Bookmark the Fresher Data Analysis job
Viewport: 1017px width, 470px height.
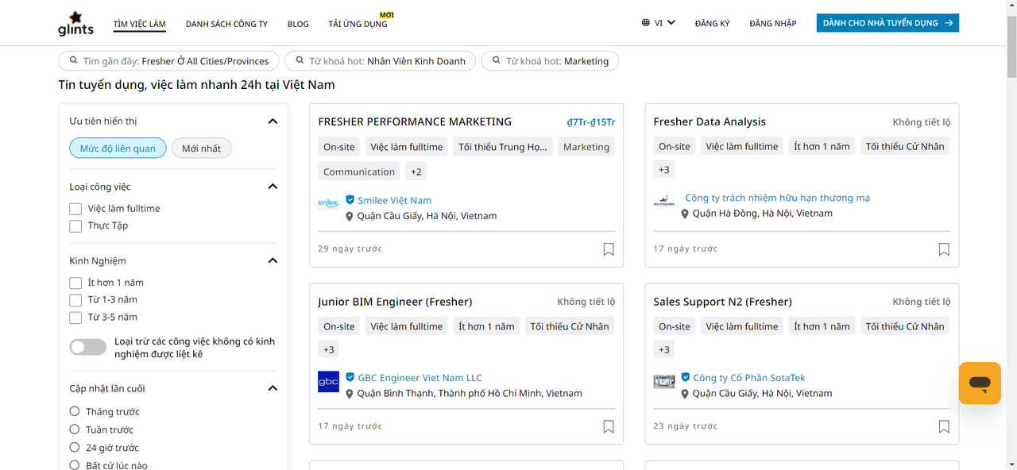click(944, 249)
